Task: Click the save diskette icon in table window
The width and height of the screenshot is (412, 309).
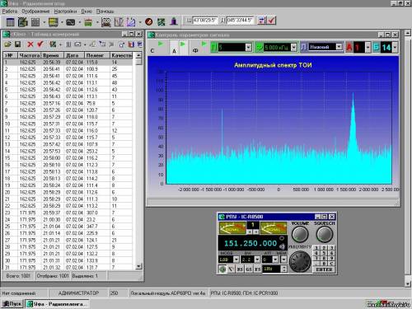Action: tap(17, 44)
